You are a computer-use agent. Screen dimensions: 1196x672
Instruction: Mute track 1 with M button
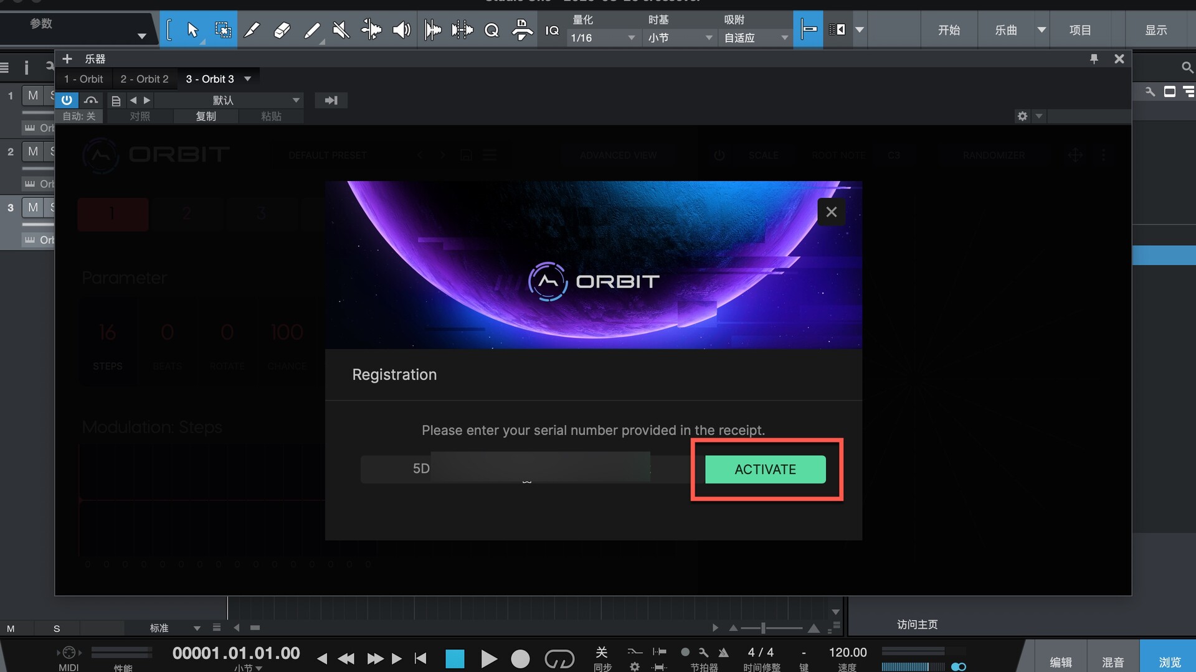coord(33,95)
